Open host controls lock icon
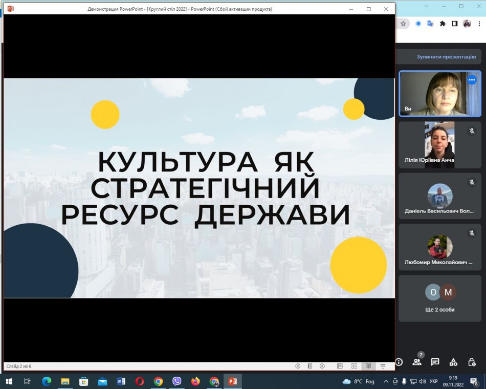The width and height of the screenshot is (486, 389). [x=472, y=362]
